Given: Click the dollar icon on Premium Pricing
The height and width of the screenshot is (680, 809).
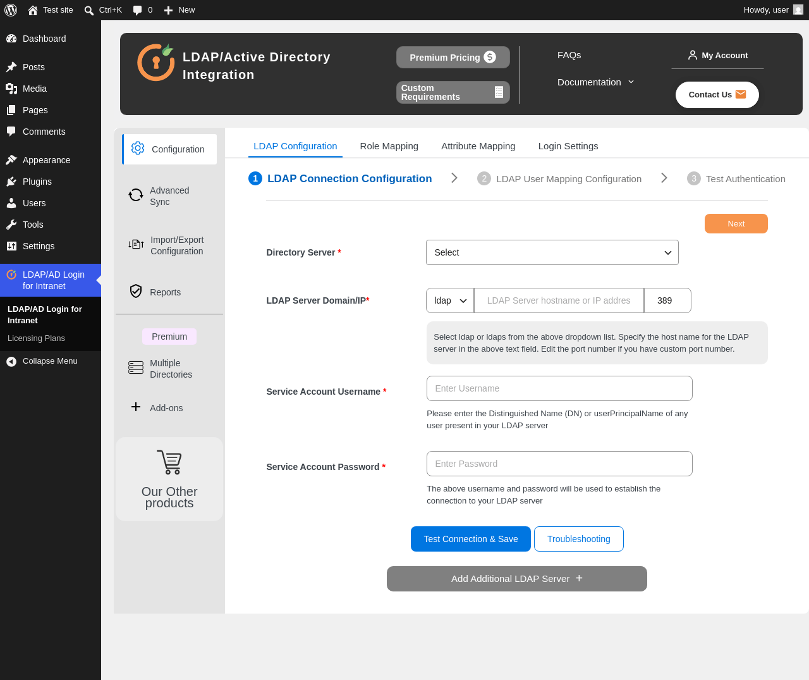Looking at the screenshot, I should tap(490, 57).
